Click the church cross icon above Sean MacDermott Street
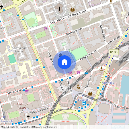 click(x=60, y=9)
